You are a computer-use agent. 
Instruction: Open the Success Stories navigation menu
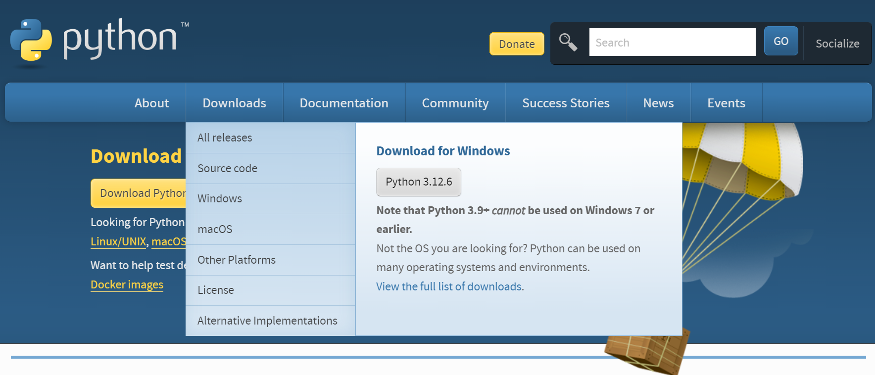pyautogui.click(x=566, y=103)
